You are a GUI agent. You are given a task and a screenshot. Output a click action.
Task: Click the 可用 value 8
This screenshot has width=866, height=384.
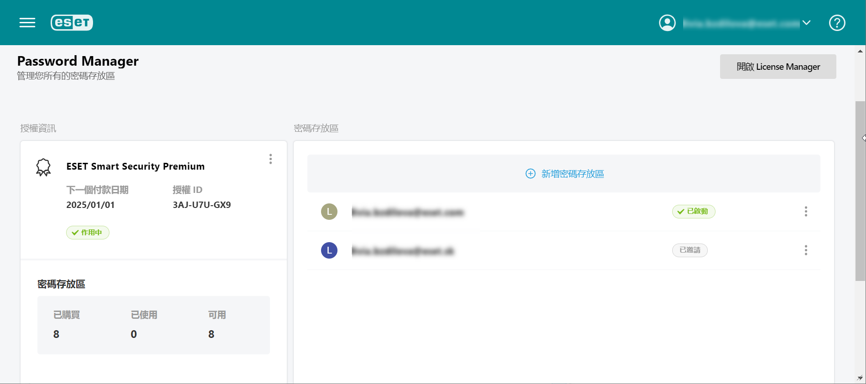point(211,334)
